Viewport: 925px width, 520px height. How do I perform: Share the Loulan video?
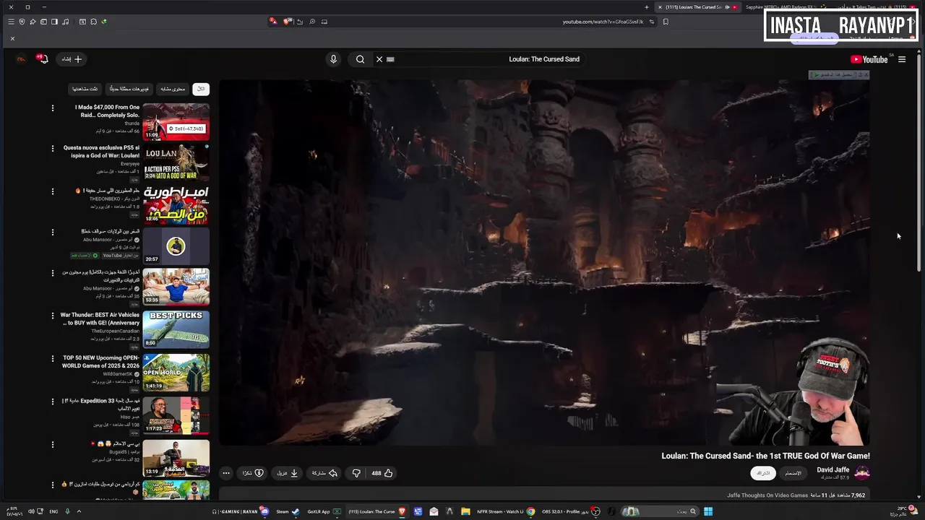tap(324, 473)
